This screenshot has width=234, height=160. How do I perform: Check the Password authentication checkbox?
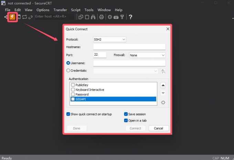(x=73, y=94)
